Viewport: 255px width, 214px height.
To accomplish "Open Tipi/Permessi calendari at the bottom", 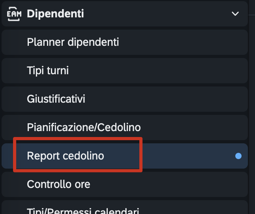I will pos(83,210).
